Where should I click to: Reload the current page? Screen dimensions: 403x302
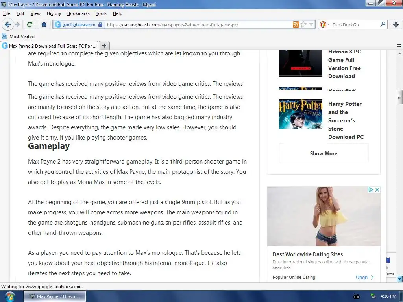click(30, 25)
